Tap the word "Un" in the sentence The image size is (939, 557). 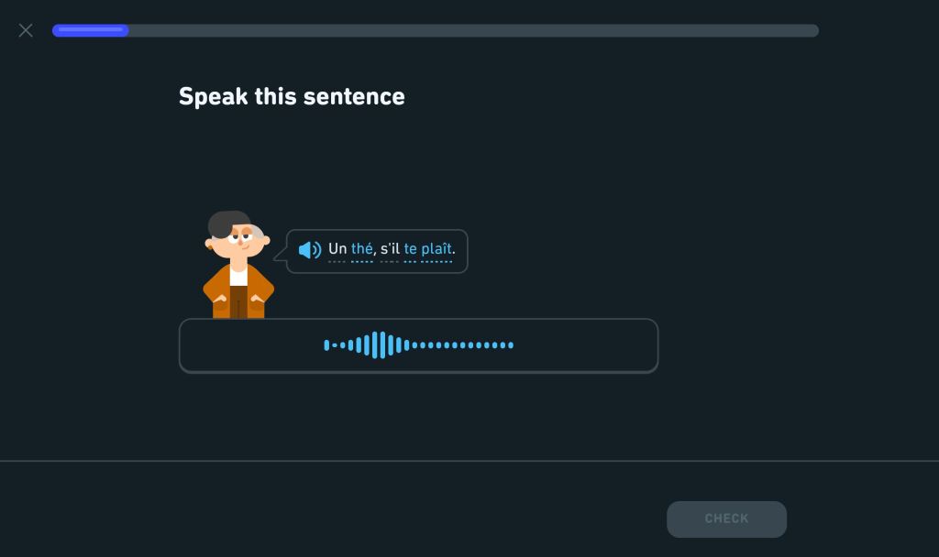tap(337, 249)
